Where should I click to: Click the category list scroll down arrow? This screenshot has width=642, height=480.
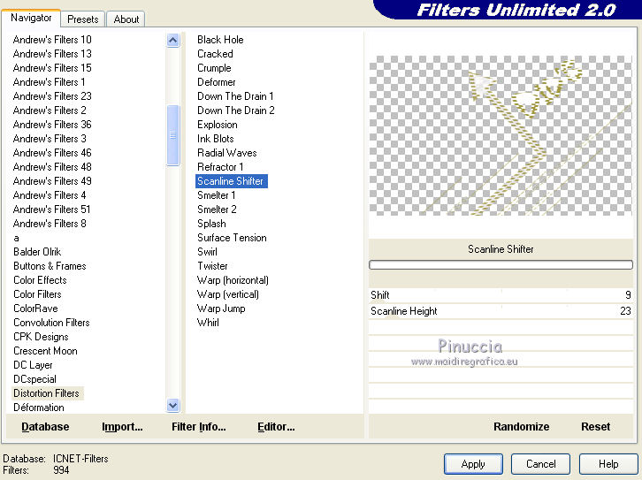172,405
